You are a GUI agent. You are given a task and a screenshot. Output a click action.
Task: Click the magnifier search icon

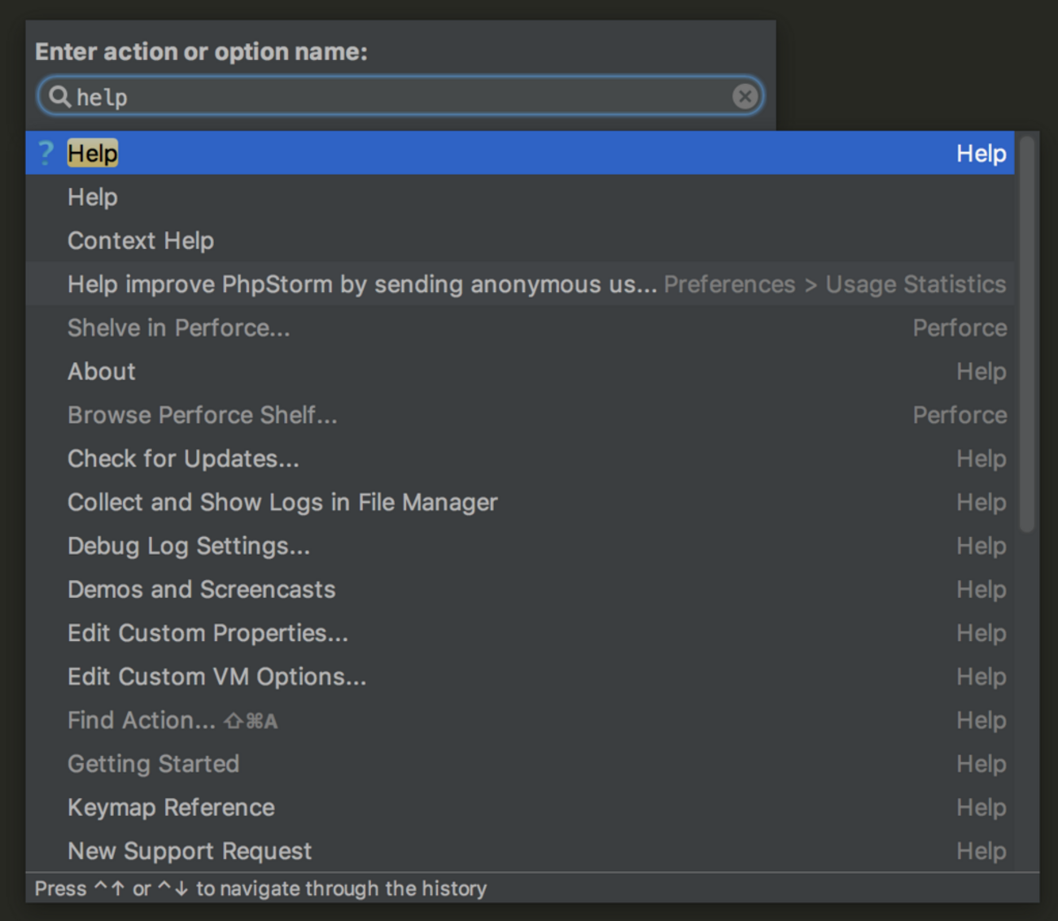tap(59, 97)
